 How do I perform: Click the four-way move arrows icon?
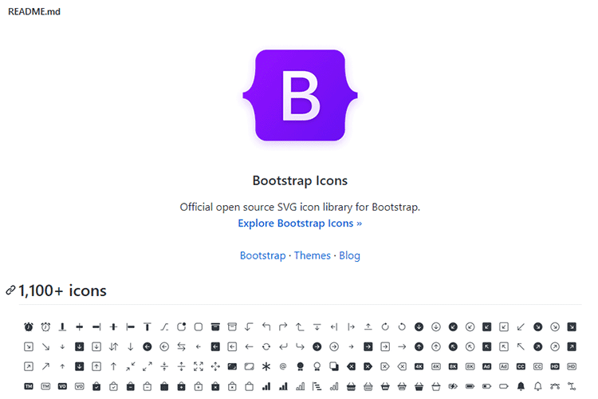click(x=214, y=366)
